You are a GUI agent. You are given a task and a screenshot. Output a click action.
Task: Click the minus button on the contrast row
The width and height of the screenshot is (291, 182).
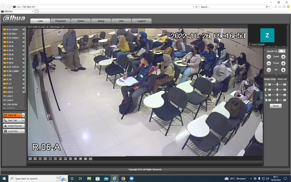pos(270,90)
